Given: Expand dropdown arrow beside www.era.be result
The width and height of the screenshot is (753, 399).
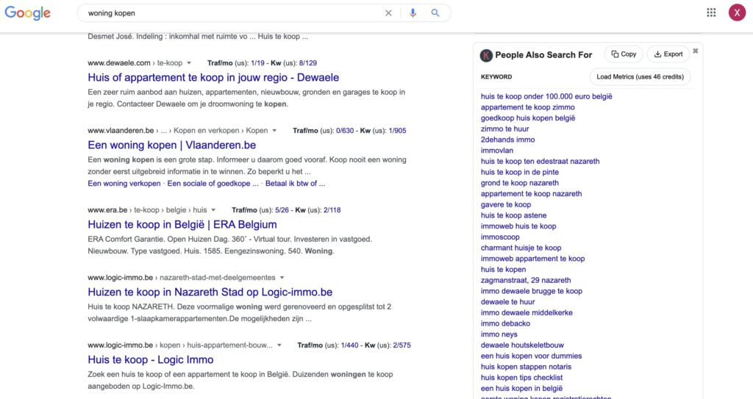Looking at the screenshot, I should pos(213,210).
